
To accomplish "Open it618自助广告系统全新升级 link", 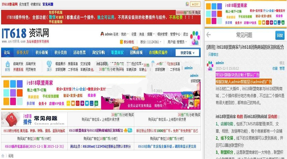I will click(167, 146).
